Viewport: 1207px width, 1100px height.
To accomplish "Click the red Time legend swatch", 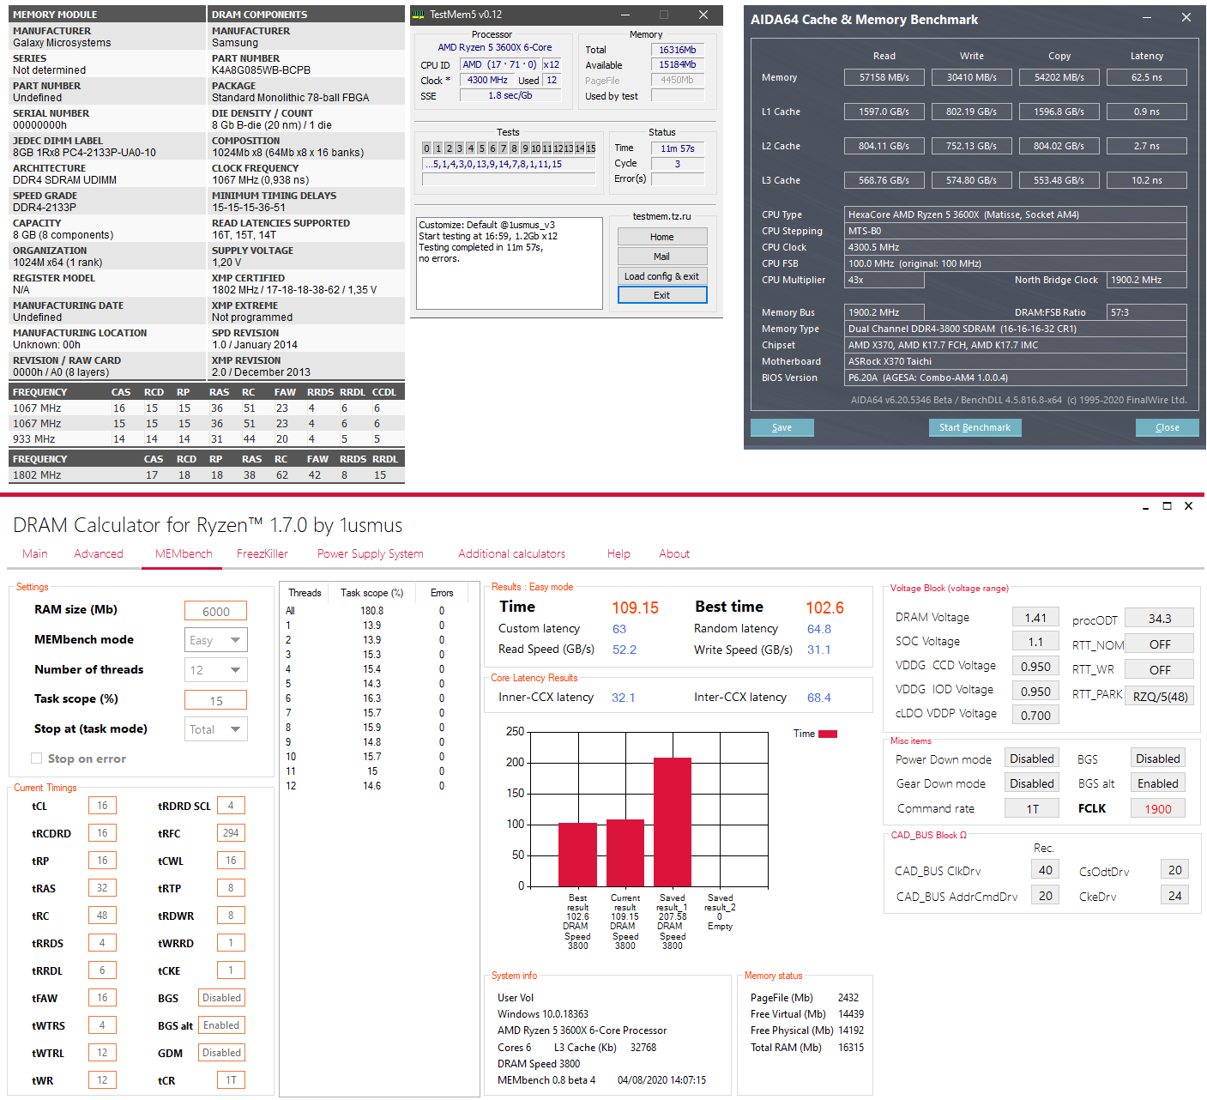I will (x=828, y=734).
